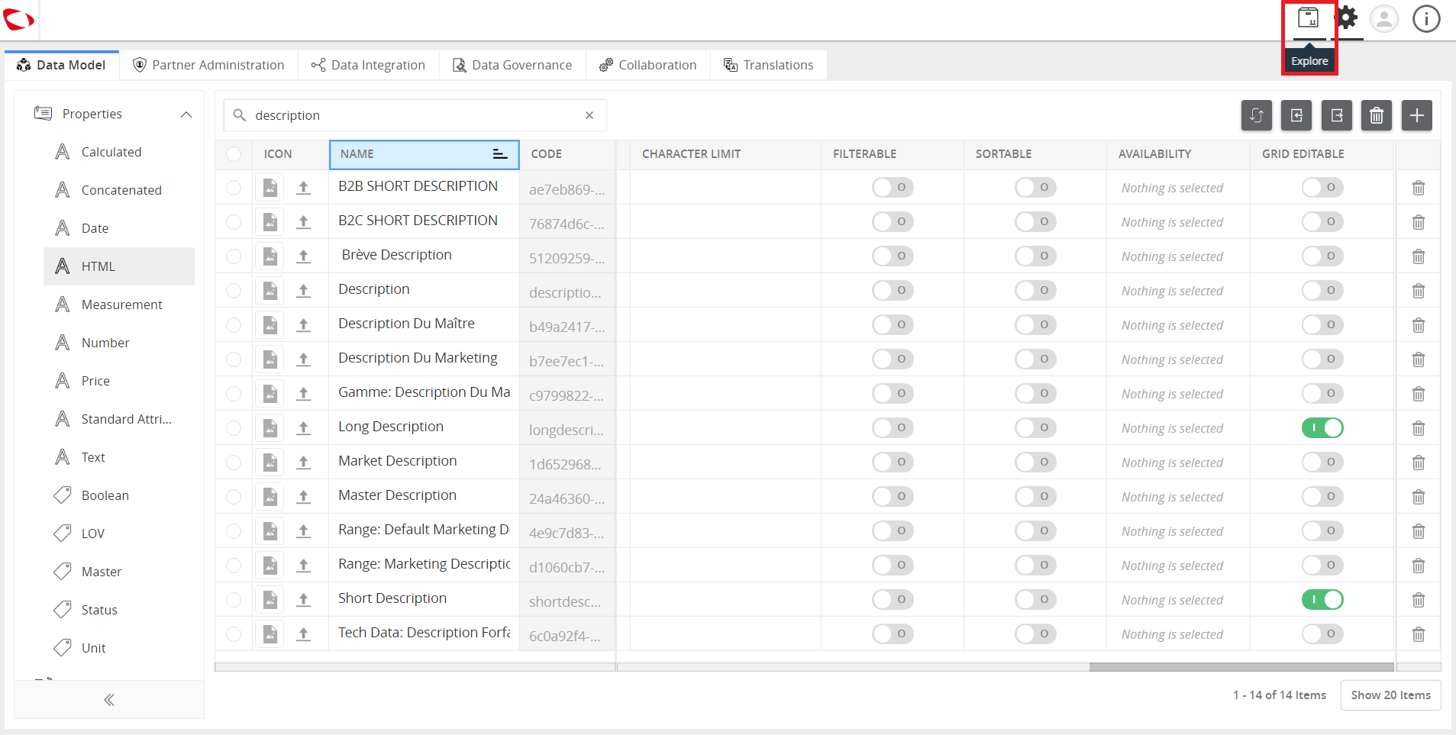Clear the description search field
Screen dimensions: 1456x735
pos(589,115)
